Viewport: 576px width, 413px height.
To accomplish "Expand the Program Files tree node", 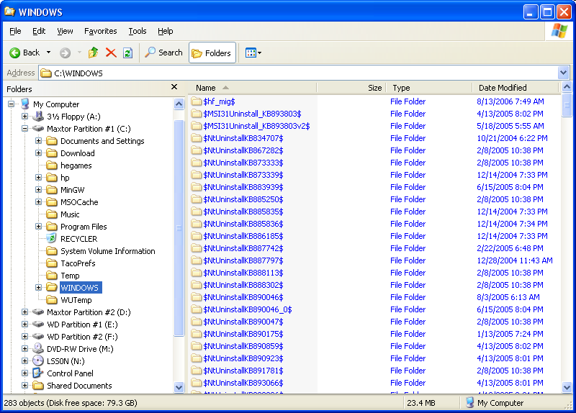I will click(x=39, y=227).
